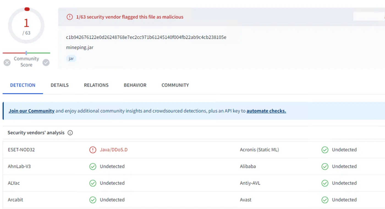Image resolution: width=385 pixels, height=209 pixels.
Task: Click the red alert icon in the malicious banner
Action: (70, 17)
